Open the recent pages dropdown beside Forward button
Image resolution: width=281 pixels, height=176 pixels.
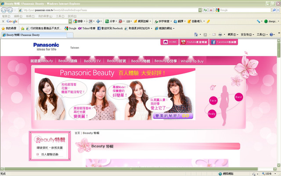tap(14, 10)
